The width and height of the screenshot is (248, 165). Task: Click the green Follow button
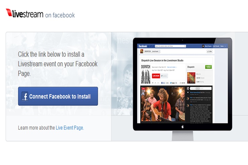[208, 67]
